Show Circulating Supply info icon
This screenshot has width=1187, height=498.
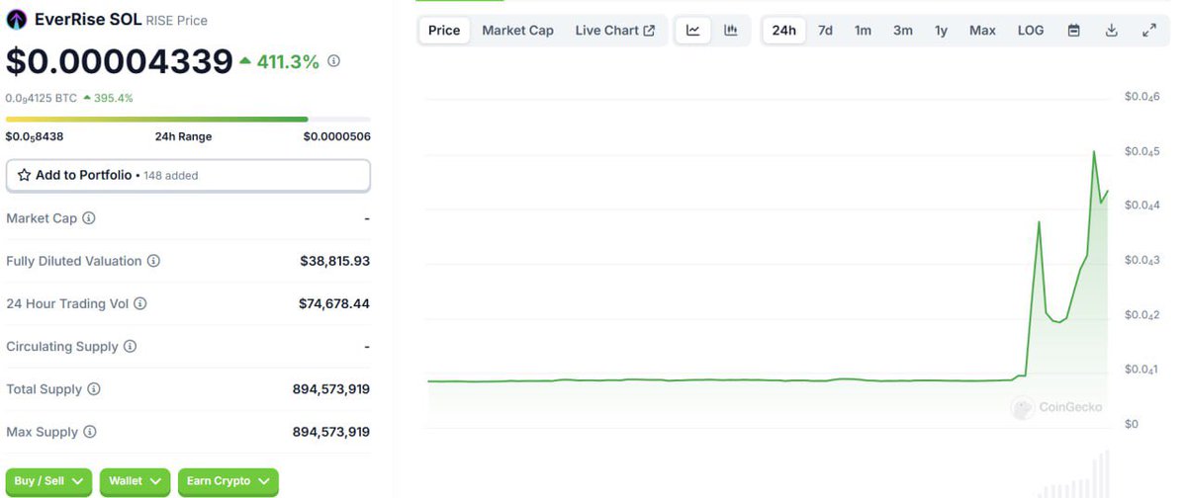(130, 347)
